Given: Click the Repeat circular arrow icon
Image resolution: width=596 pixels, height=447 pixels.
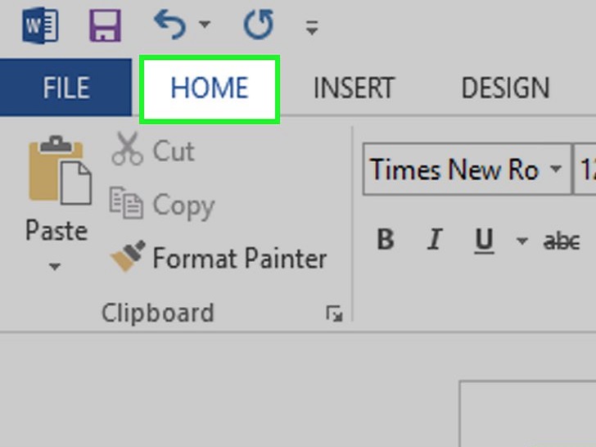Looking at the screenshot, I should (x=258, y=25).
